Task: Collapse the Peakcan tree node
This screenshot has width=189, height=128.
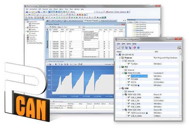Action: tap(120, 58)
